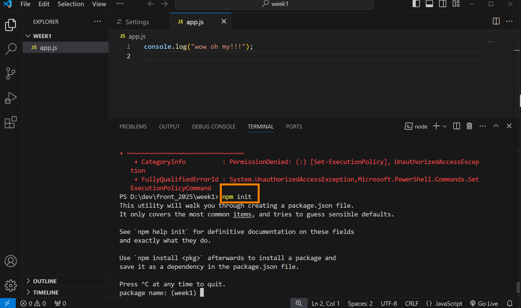Click the VS Code logo icon
Screen dimensions: 521x308
(x=8, y=4)
